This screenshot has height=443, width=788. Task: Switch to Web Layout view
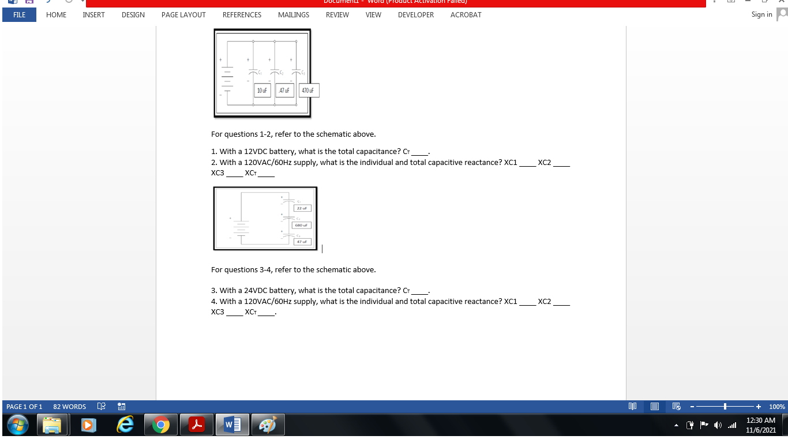click(677, 407)
